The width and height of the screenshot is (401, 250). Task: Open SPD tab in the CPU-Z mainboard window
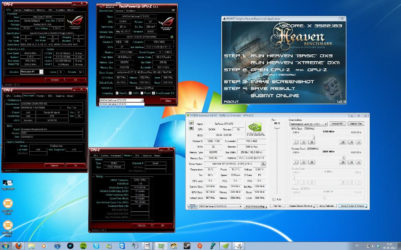(x=50, y=96)
